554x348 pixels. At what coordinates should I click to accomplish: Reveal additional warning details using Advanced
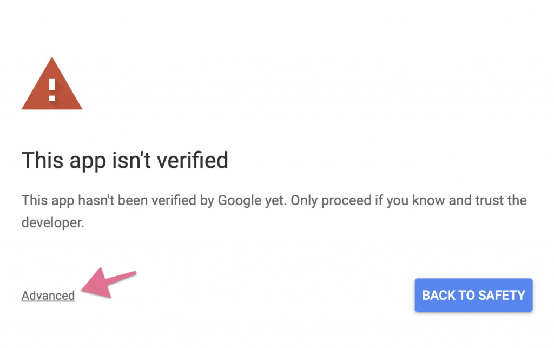[48, 296]
